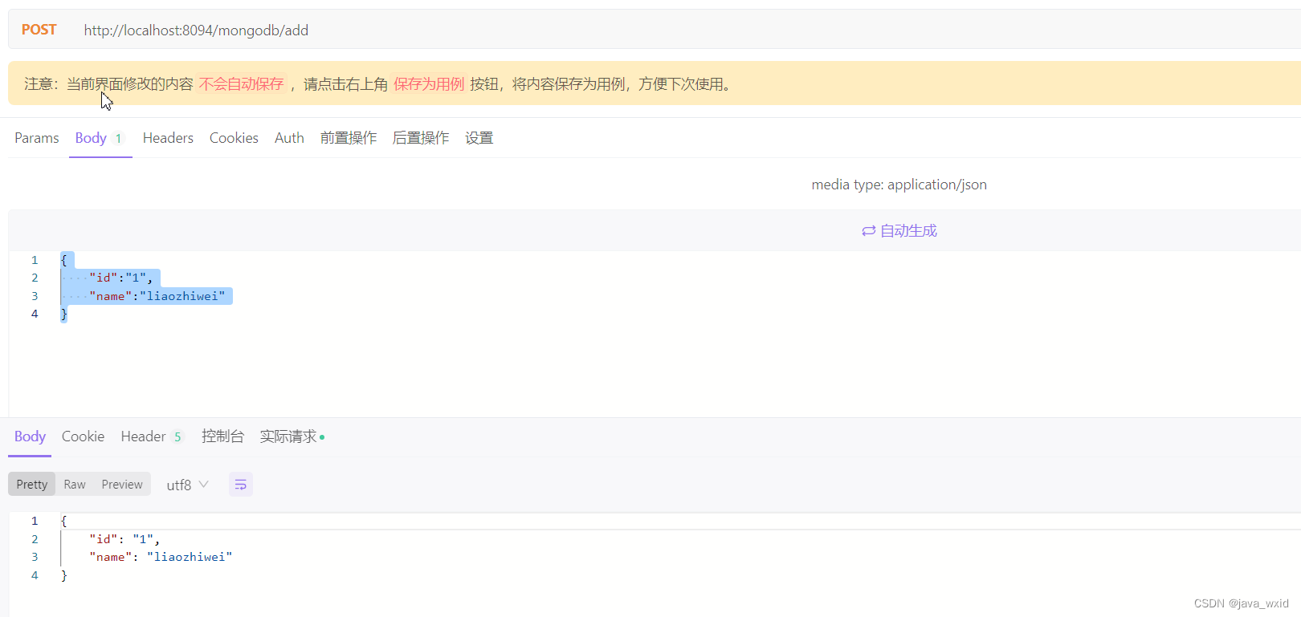The width and height of the screenshot is (1301, 617).
Task: Switch to the response Cookie tab
Action: pos(83,436)
